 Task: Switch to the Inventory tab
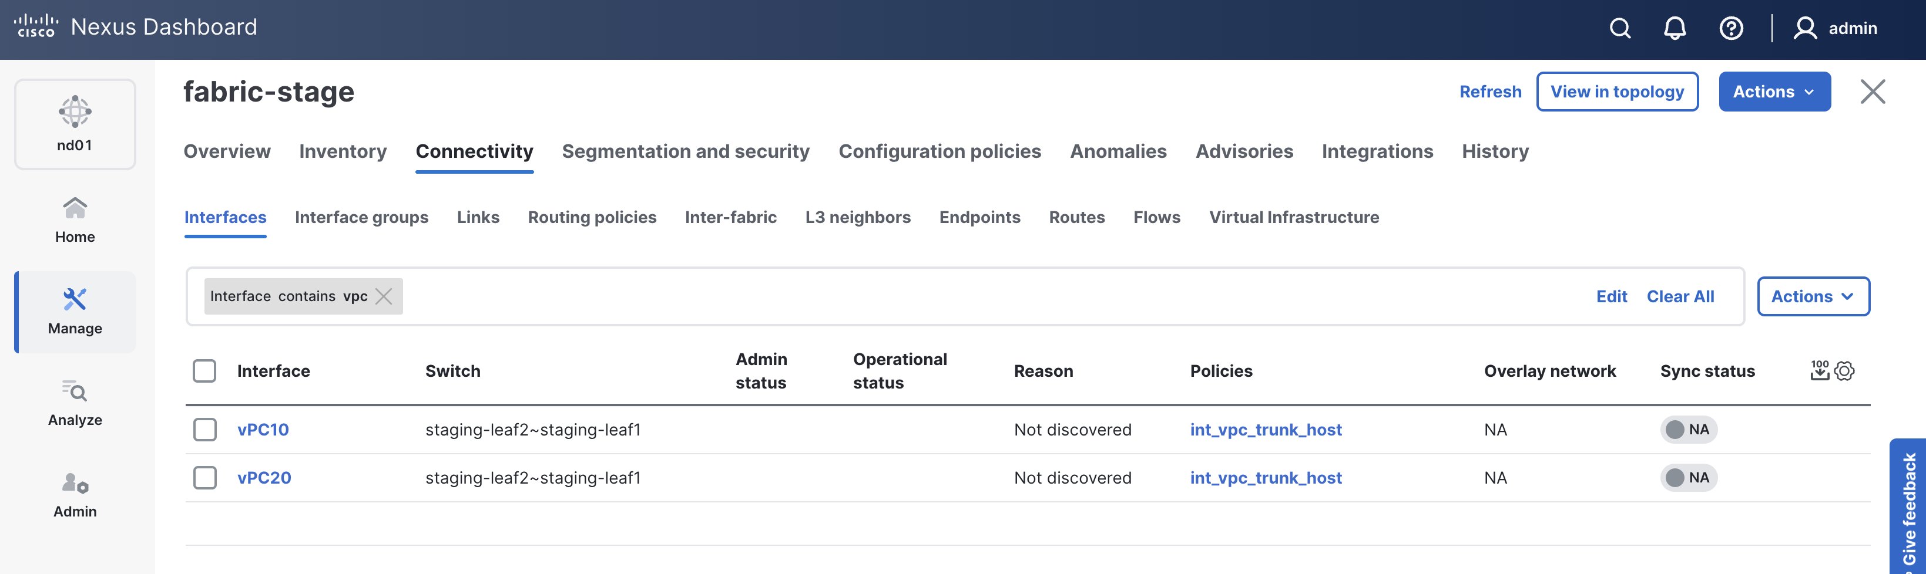[x=343, y=151]
